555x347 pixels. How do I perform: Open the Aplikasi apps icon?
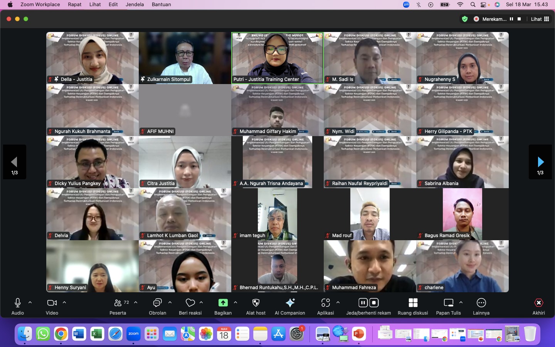(x=326, y=303)
